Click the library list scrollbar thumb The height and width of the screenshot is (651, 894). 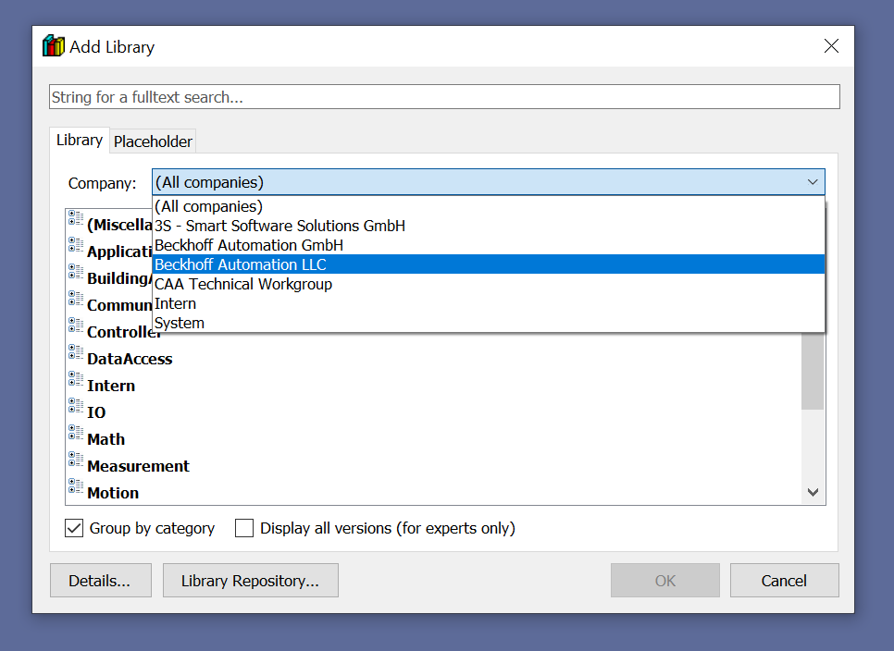(813, 370)
